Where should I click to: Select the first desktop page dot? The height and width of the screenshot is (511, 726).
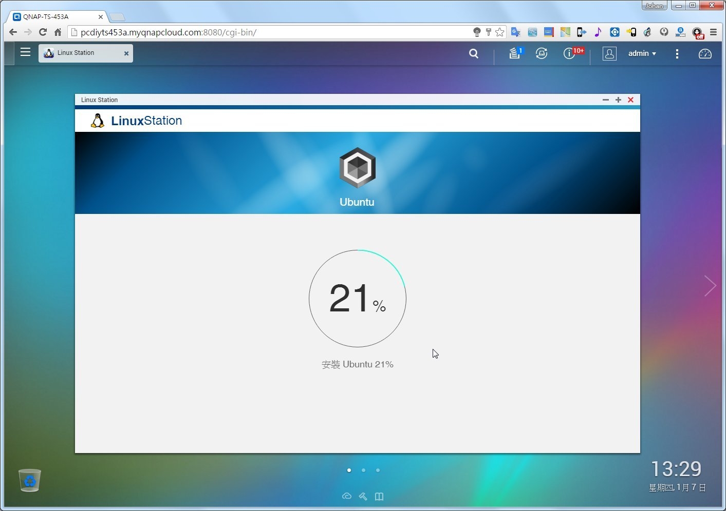coord(349,470)
